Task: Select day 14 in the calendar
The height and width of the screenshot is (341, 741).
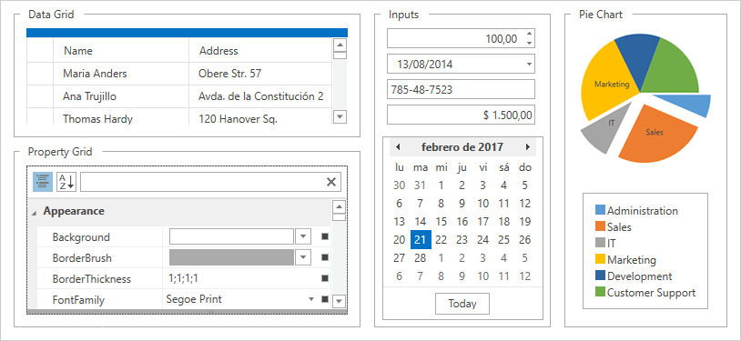Action: pyautogui.click(x=421, y=222)
